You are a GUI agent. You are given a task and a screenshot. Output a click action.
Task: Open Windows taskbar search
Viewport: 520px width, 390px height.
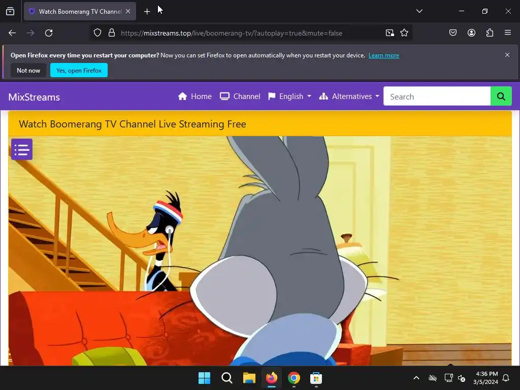(227, 378)
